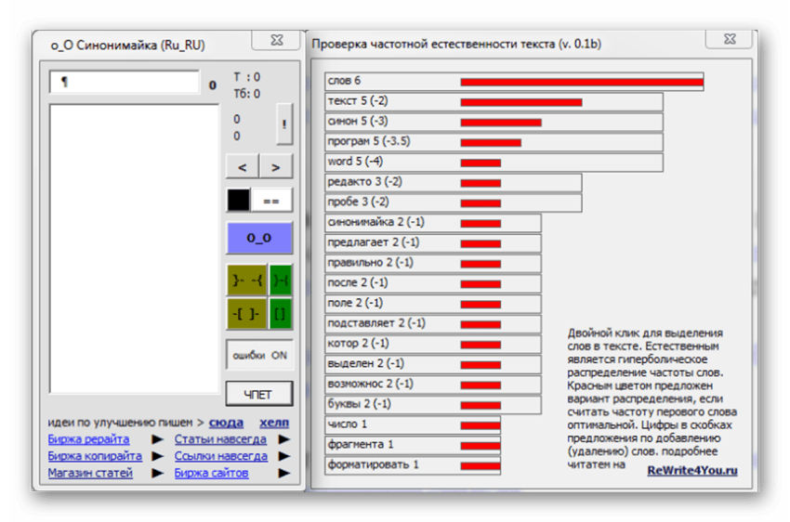Open the 'Магазин статей' link
This screenshot has height=522, width=790.
(x=90, y=473)
